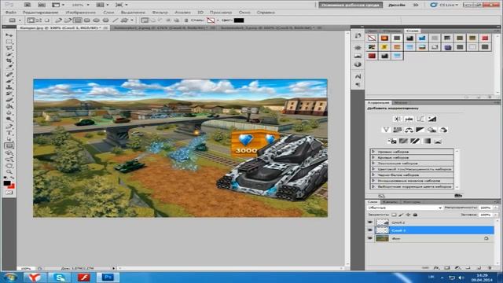
Task: Click the foreground color swatch in toolbox
Action: [x=7, y=183]
